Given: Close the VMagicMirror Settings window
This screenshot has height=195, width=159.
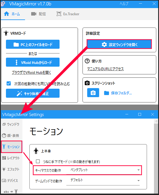Looking at the screenshot, I should tap(153, 114).
